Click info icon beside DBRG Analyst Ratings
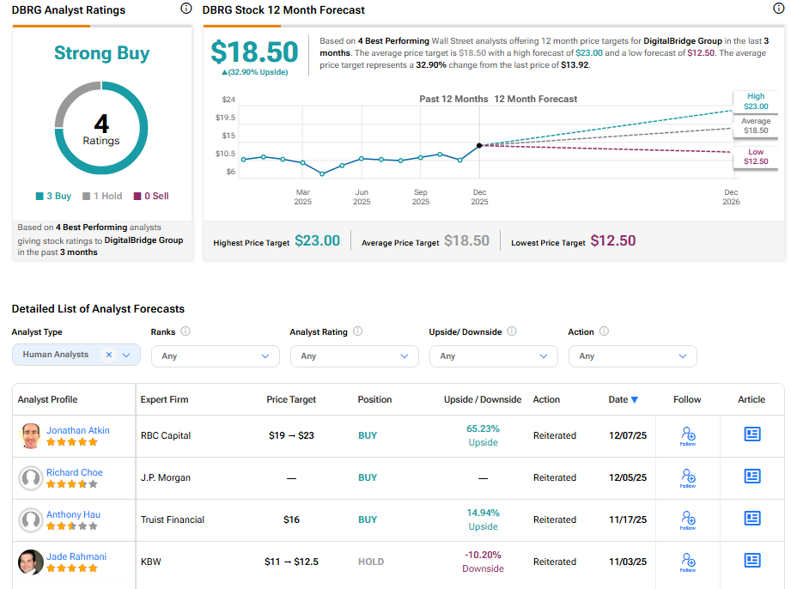791x589 pixels. coord(186,9)
